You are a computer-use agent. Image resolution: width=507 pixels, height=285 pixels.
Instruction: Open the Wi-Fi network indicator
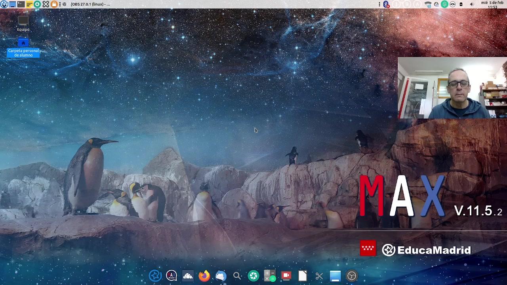click(x=428, y=4)
